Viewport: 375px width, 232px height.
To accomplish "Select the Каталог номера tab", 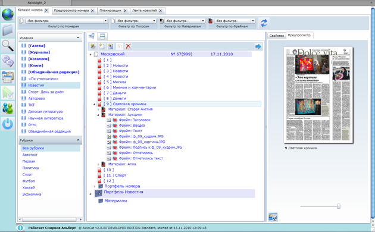I will pyautogui.click(x=30, y=10).
